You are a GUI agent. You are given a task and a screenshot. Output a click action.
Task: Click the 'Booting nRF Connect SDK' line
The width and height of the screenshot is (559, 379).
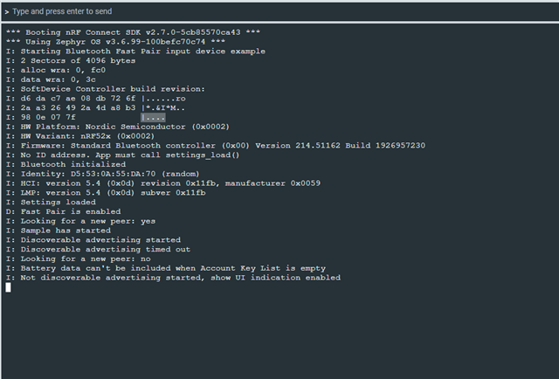(x=133, y=32)
